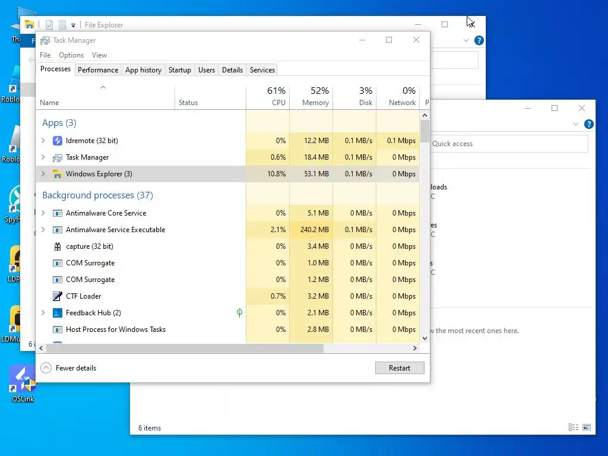This screenshot has width=608, height=456.
Task: Sort processes by Disk column header
Action: [x=354, y=96]
